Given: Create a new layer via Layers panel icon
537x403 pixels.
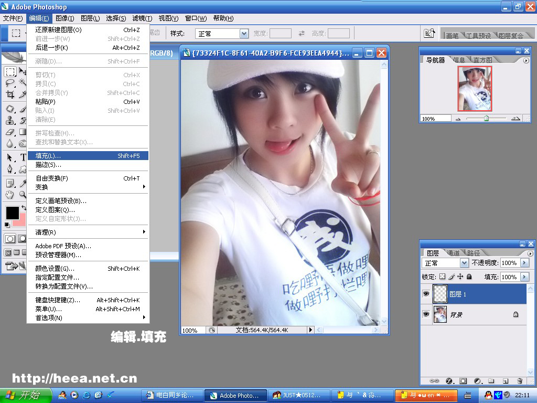Looking at the screenshot, I should (506, 380).
